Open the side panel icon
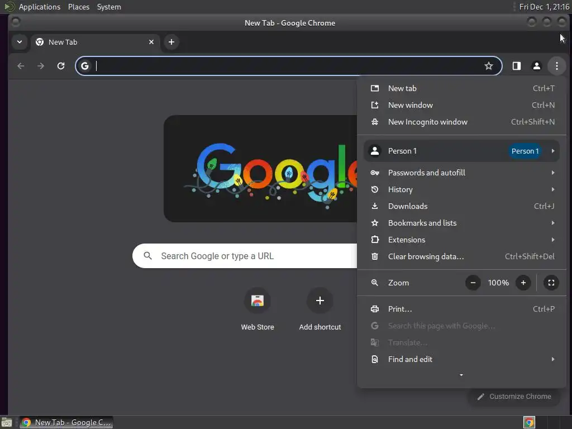The width and height of the screenshot is (572, 429). [517, 66]
